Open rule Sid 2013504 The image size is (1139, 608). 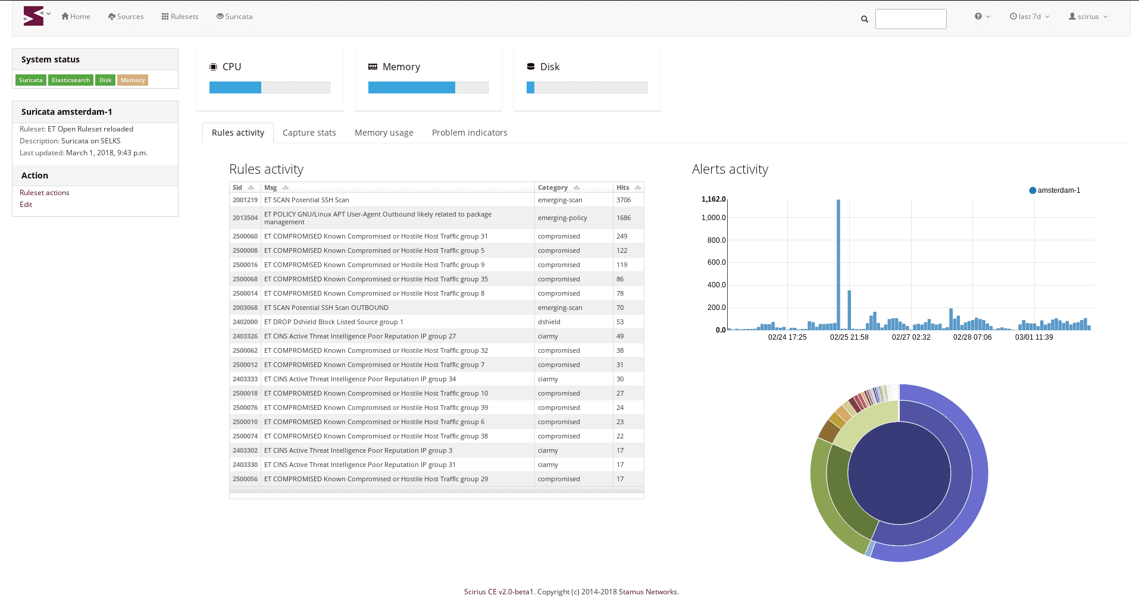coord(245,218)
